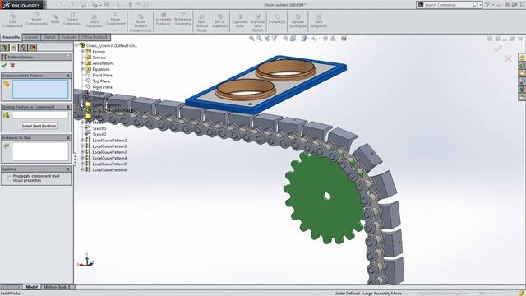This screenshot has height=296, width=526.
Task: Expand LocalCurvePattern1 node
Action: (x=82, y=141)
